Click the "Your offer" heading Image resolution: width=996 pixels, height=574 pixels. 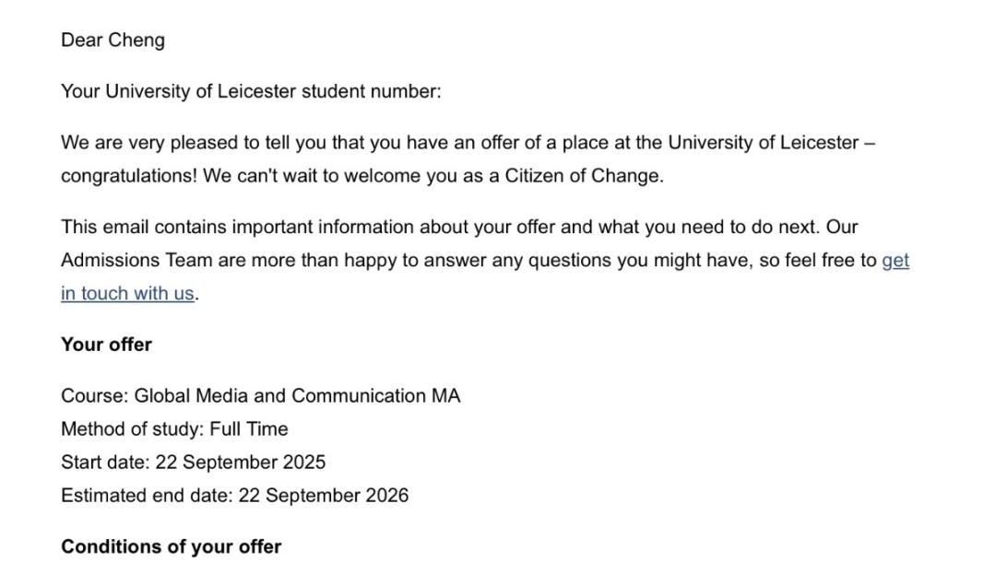click(x=106, y=345)
